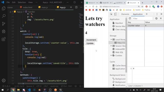164x92 pixels.
Task: Click the Port 5501 status bar item
Action: 67,86
